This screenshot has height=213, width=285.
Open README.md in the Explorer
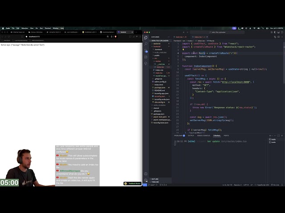pyautogui.click(x=160, y=91)
